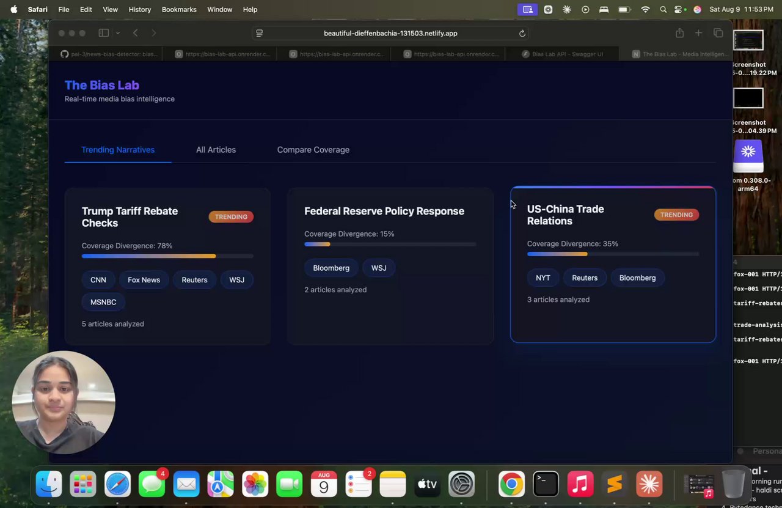Launch FaceTime from the Dock

click(x=290, y=484)
